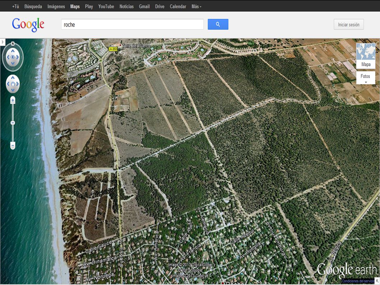
Task: Pan map up with the hand joystick's up arrow
Action: (13, 78)
